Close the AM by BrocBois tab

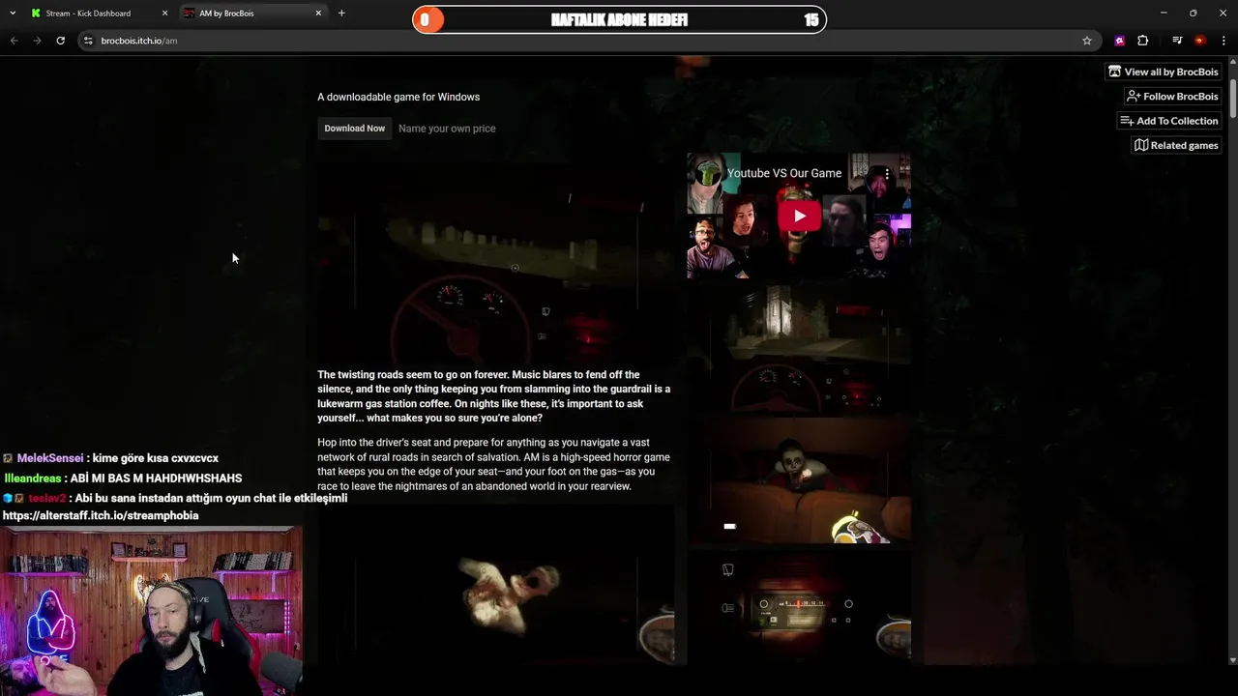318,14
